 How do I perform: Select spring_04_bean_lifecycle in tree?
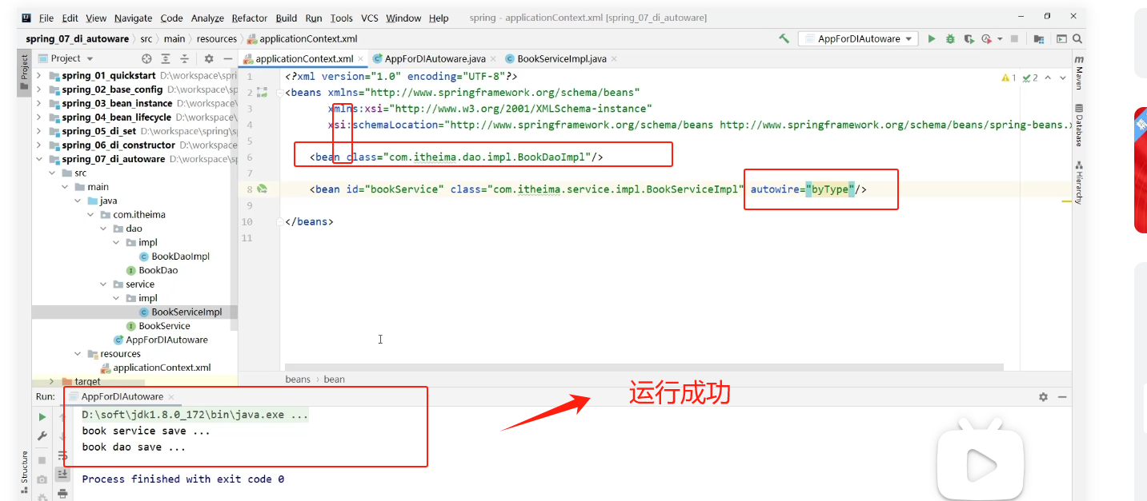coord(117,117)
